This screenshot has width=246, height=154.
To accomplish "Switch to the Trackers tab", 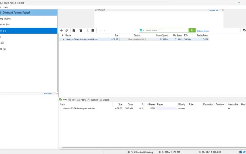I will pyautogui.click(x=93, y=100).
